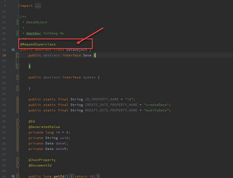Click 'YuCheng Hu' author name in comment
This screenshot has width=233, height=178.
coord(54,33)
